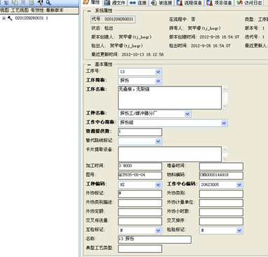268x257 pixels.
Task: Switch to the 项目信息 tab
Action: click(x=220, y=3)
